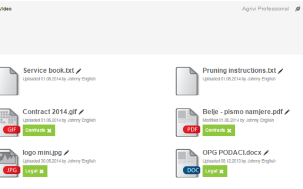Open the Pruning instructions.txt blank file icon
This screenshot has height=189, width=303.
tap(187, 81)
